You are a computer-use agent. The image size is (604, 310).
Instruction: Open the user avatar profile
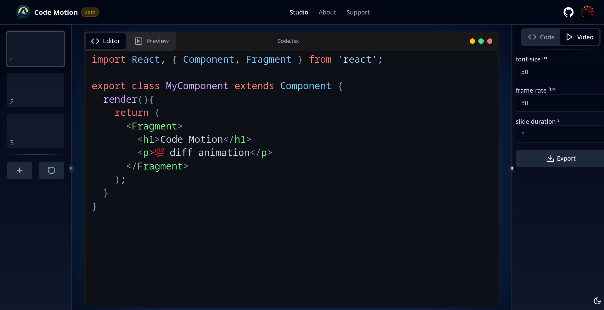click(x=587, y=12)
